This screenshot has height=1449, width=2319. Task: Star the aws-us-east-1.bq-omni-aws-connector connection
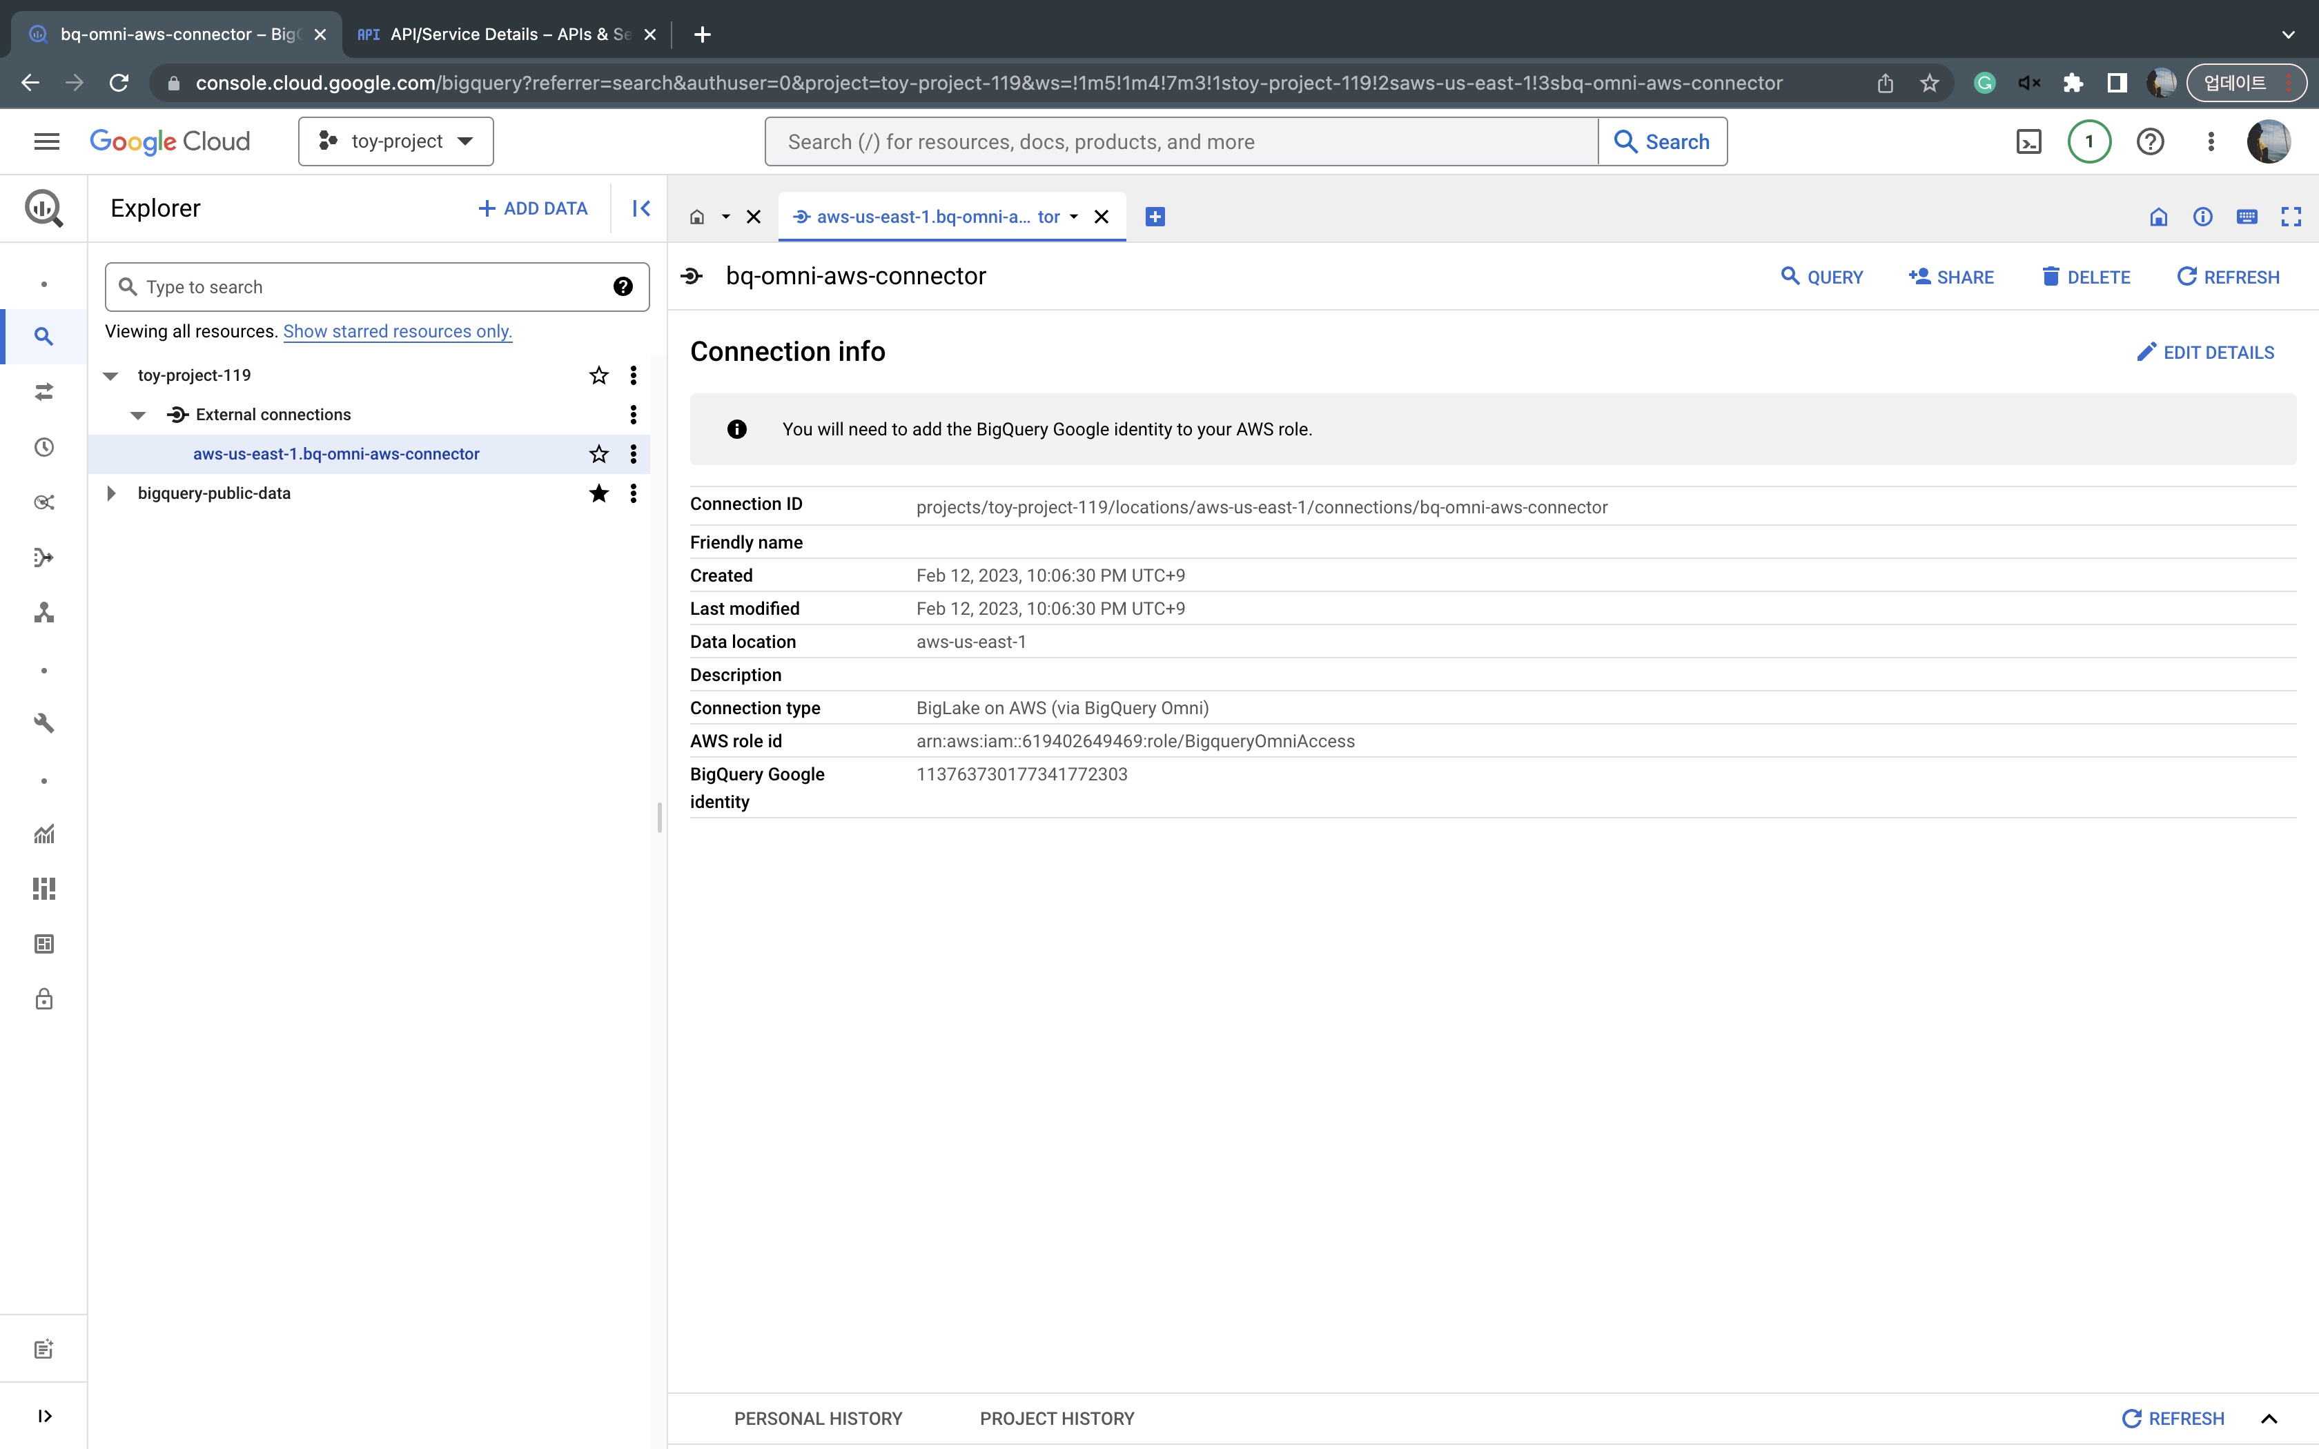(599, 454)
